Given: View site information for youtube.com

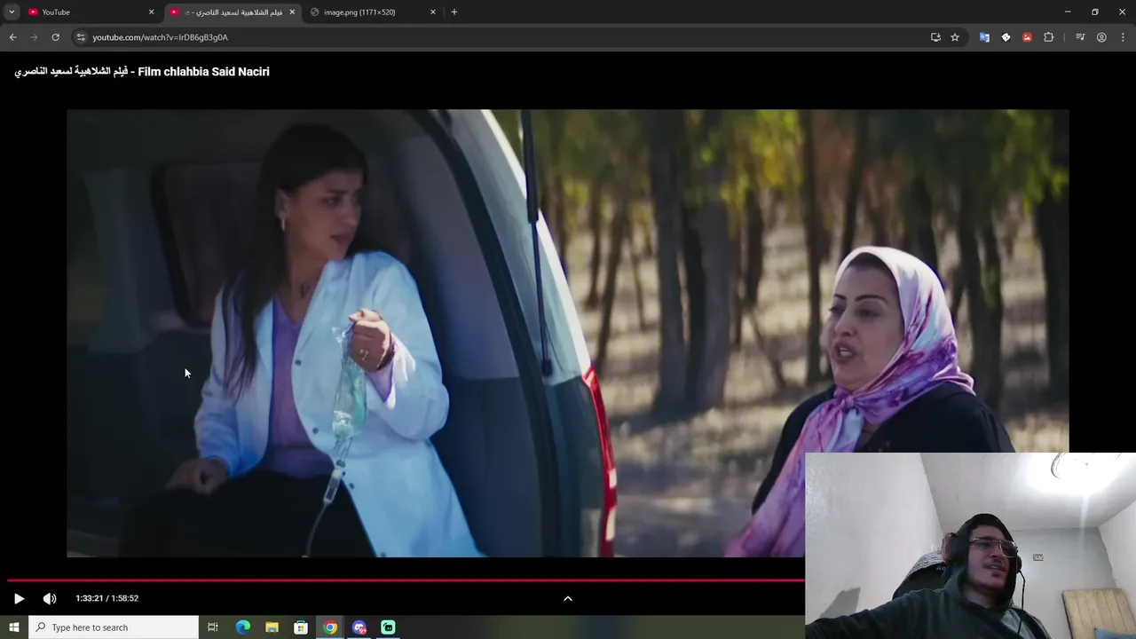Looking at the screenshot, I should (81, 37).
